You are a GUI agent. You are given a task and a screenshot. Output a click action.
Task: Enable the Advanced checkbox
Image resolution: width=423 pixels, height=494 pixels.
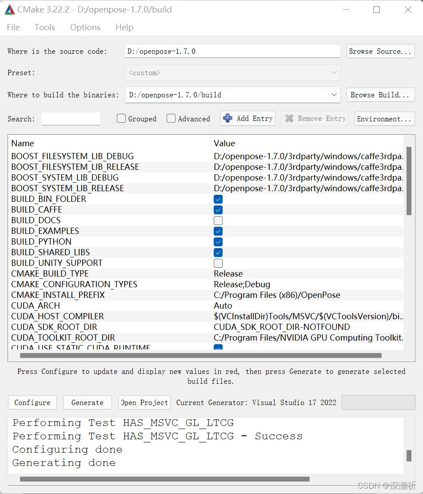(171, 118)
